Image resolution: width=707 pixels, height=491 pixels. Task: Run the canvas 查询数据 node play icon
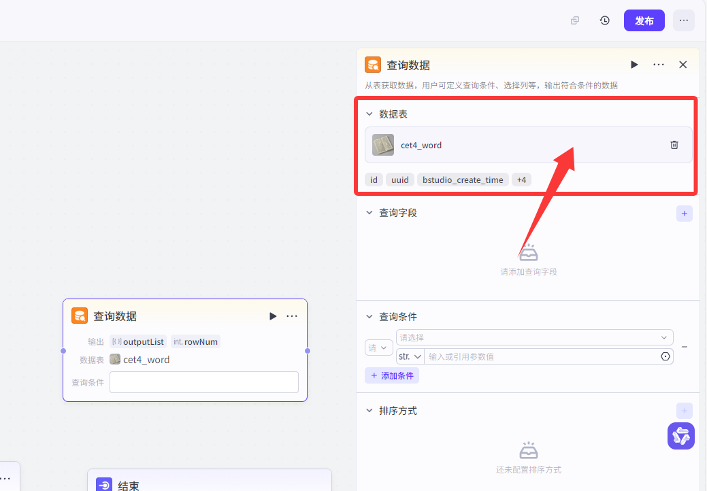[273, 316]
